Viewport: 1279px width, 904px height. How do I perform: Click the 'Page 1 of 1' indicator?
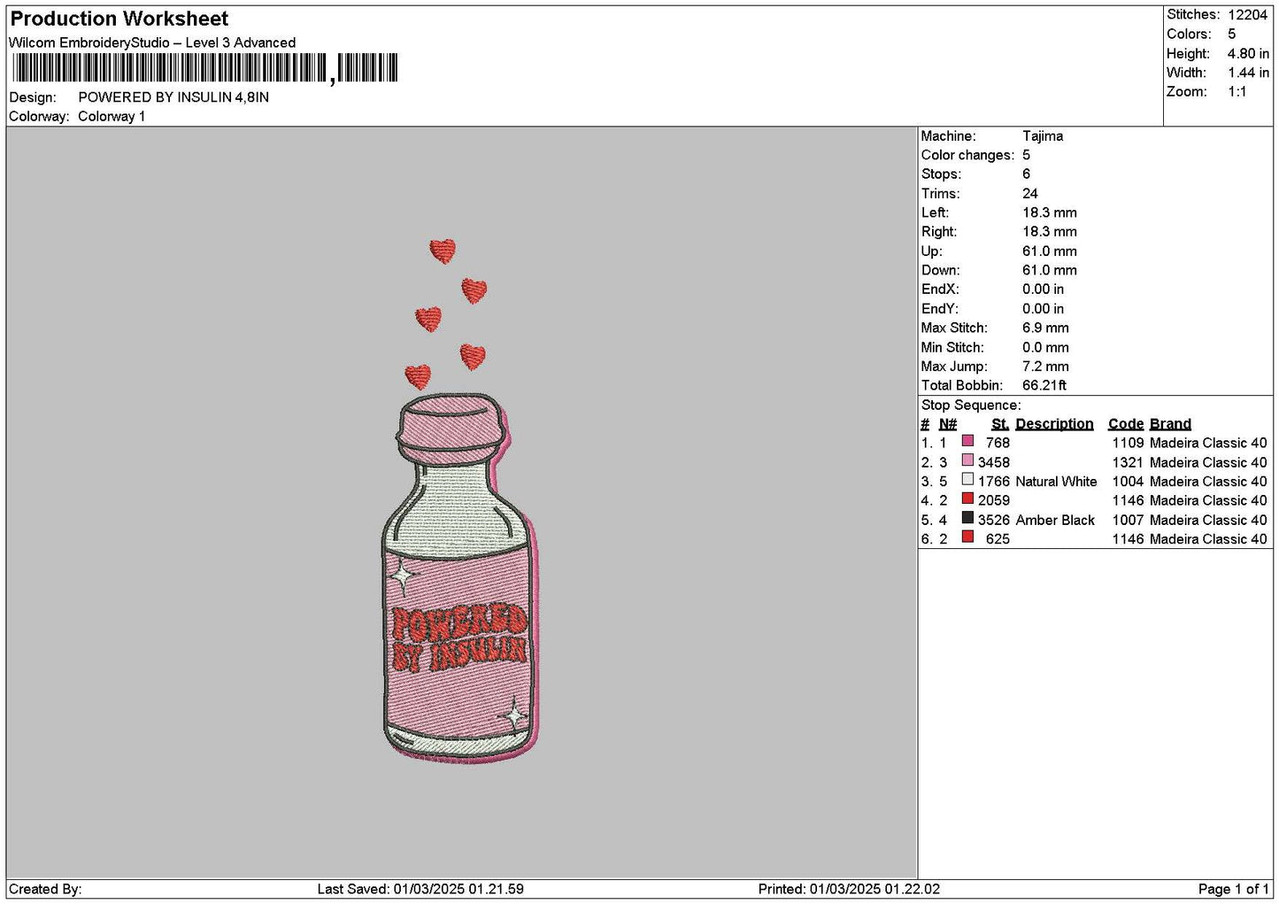tap(1234, 890)
